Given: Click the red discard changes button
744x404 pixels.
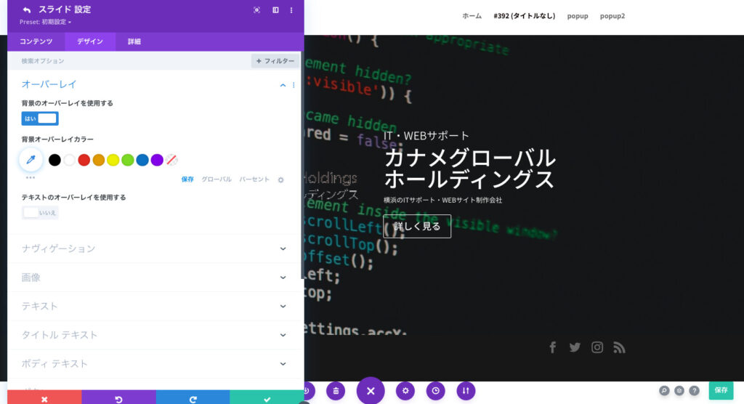Looking at the screenshot, I should (x=44, y=398).
